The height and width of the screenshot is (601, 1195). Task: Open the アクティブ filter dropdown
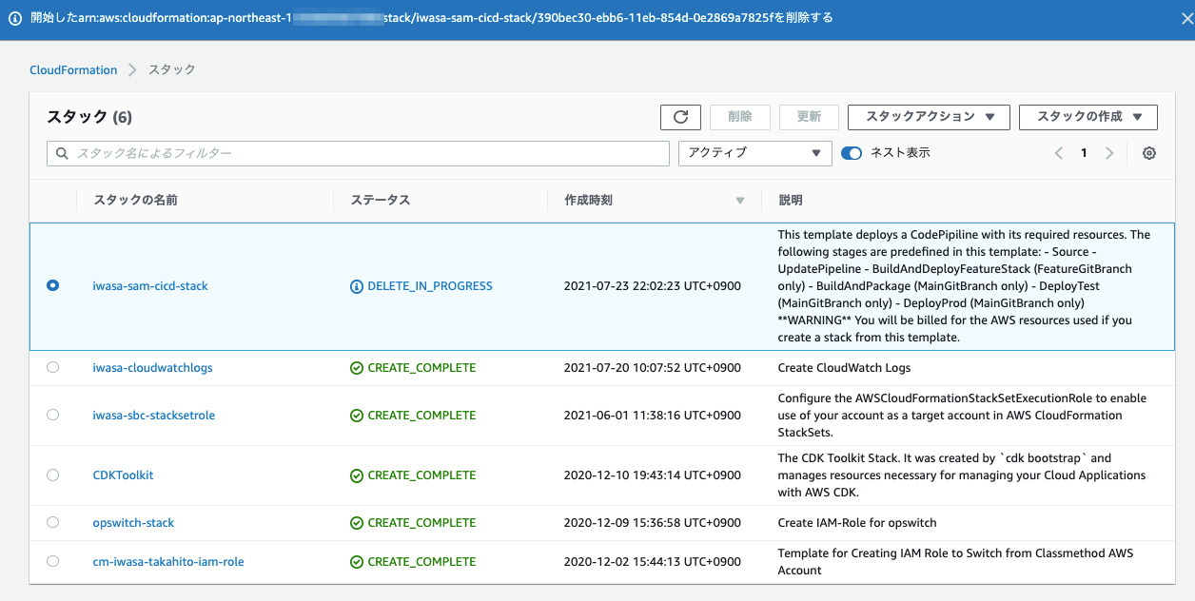(x=754, y=152)
